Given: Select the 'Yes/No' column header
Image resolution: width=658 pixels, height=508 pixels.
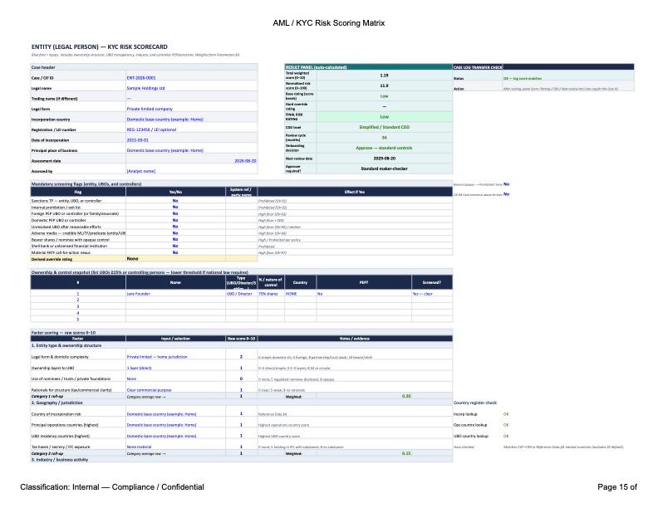Looking at the screenshot, I should 175,192.
